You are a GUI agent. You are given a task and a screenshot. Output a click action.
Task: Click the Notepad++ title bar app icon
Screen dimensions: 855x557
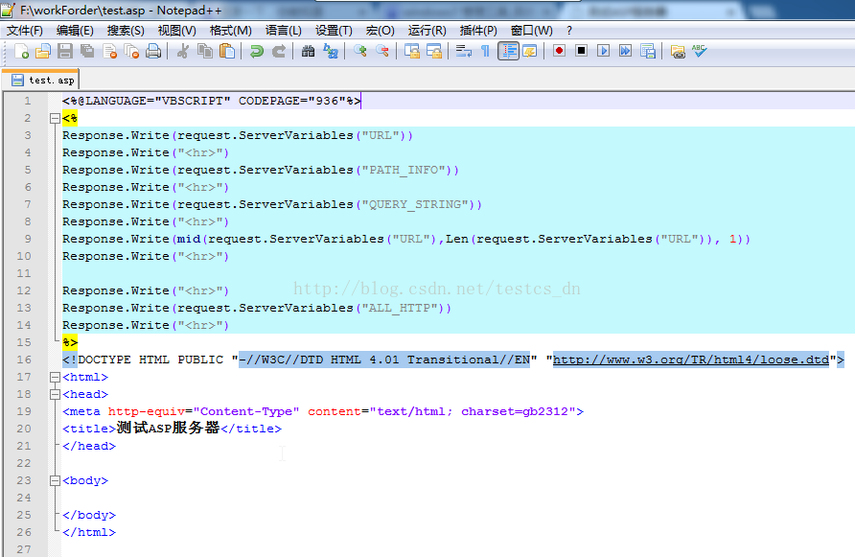pos(8,10)
